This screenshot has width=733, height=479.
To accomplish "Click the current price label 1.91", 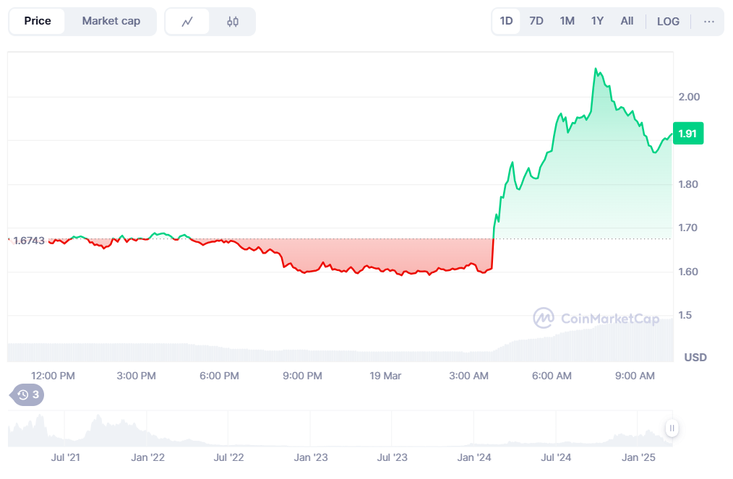I will [687, 134].
